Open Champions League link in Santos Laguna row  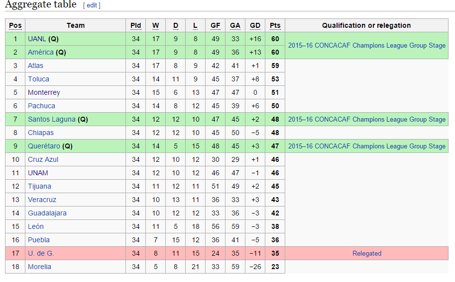coord(367,119)
